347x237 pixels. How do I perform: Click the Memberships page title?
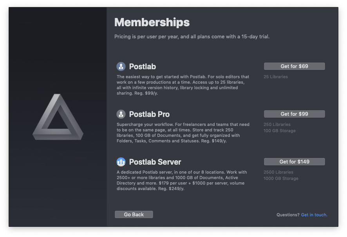tap(152, 22)
